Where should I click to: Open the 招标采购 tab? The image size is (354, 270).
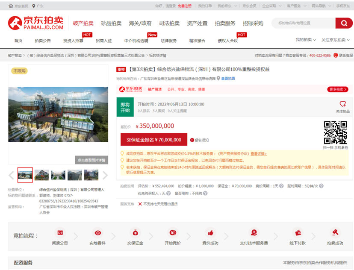coord(253,23)
